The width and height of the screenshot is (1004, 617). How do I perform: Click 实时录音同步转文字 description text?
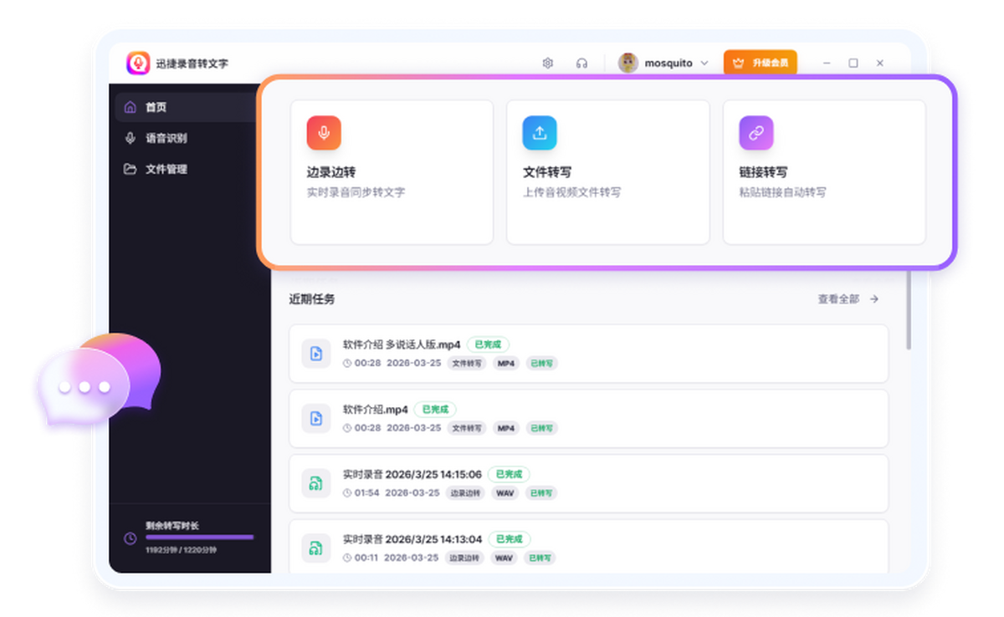[356, 192]
